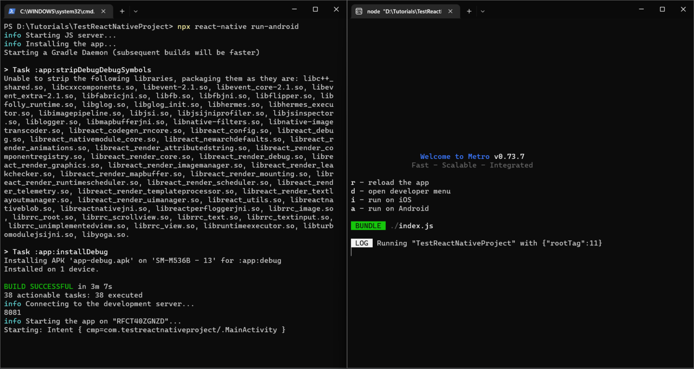Select the node "D:\Tutorials\TestReact" tab
The height and width of the screenshot is (369, 694).
tap(404, 11)
